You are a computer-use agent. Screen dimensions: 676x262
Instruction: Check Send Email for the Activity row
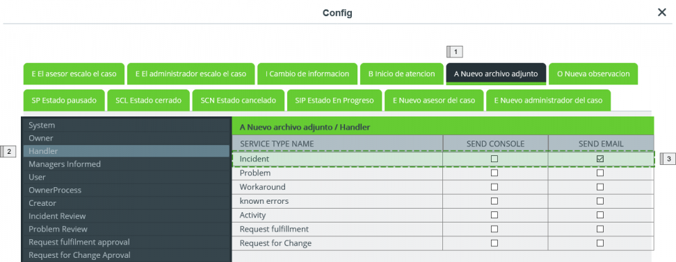coord(600,215)
